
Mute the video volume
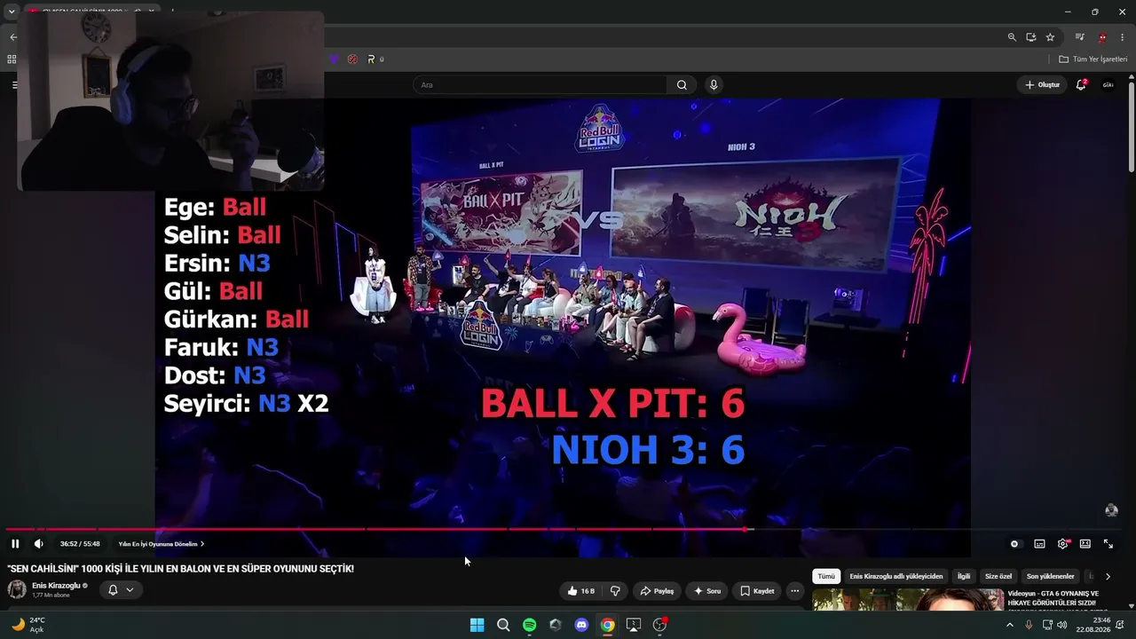coord(39,544)
